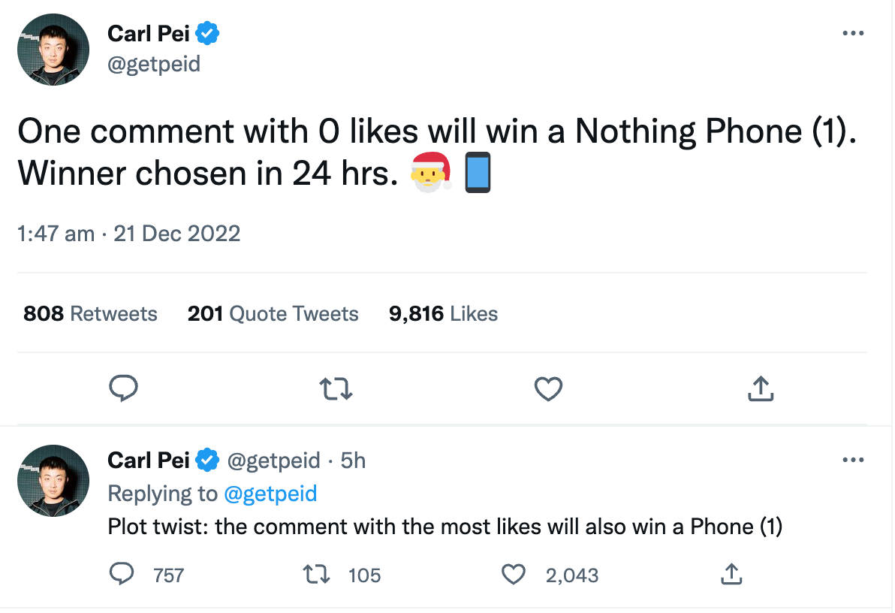Image resolution: width=895 pixels, height=613 pixels.
Task: Like the main tweet via the heart icon
Action: 548,388
